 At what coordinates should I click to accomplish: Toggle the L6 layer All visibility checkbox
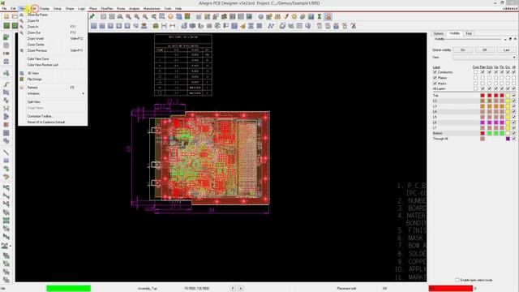(513, 122)
